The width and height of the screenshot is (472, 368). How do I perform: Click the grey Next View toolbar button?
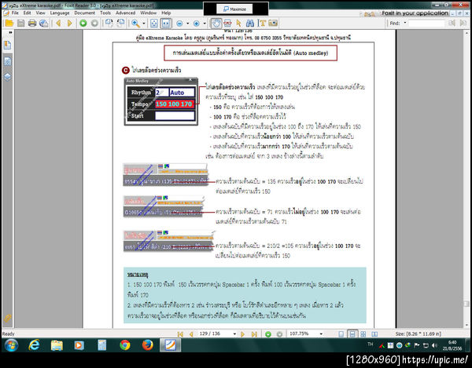point(94,23)
